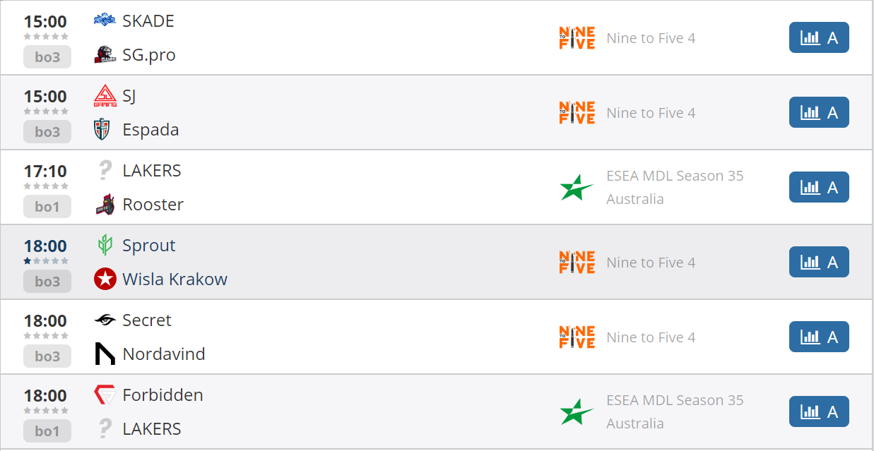Click the SJ Gaming team logo

(x=105, y=96)
